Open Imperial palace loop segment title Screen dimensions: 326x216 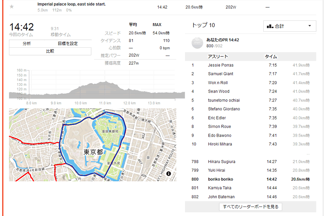point(72,4)
